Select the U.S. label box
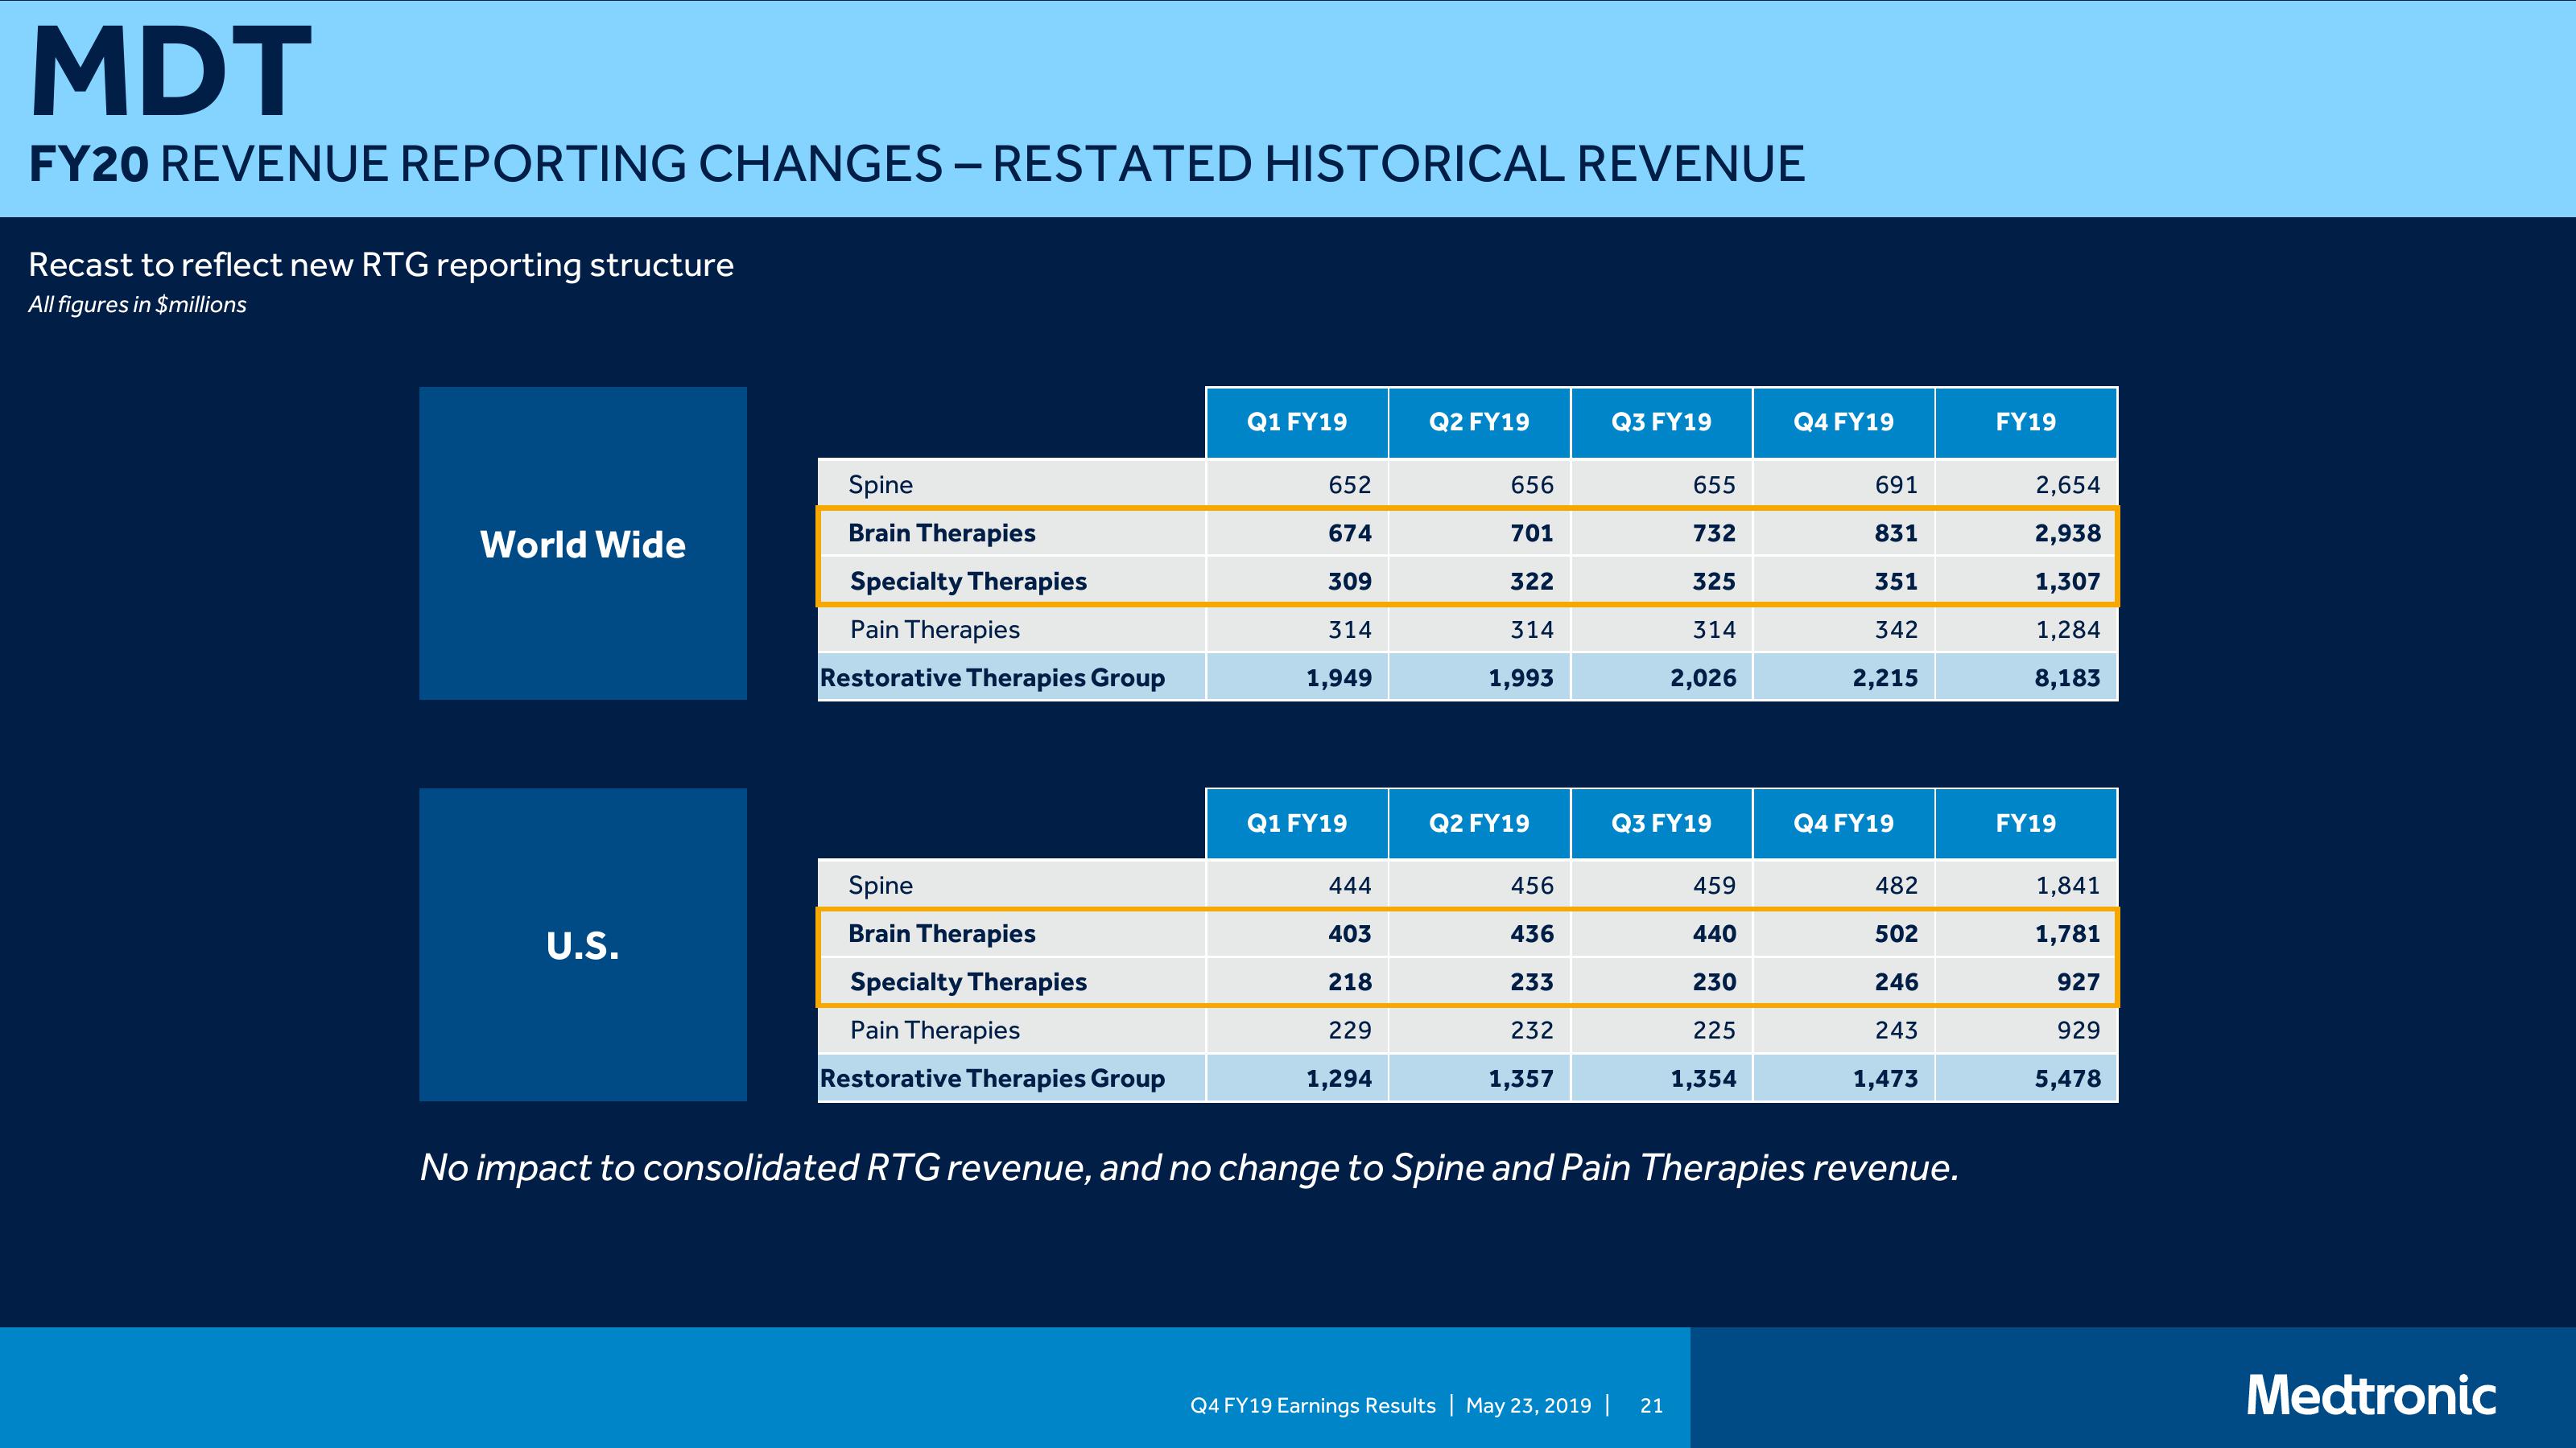 pos(583,944)
